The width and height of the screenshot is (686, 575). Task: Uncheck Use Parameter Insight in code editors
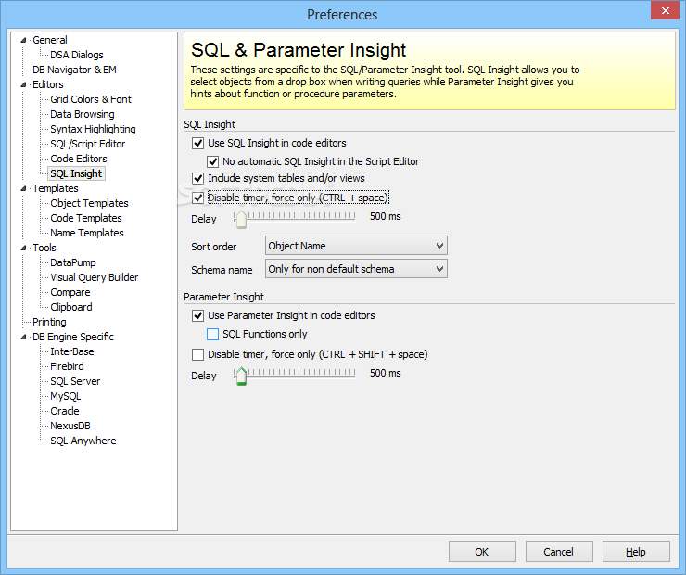pyautogui.click(x=197, y=315)
